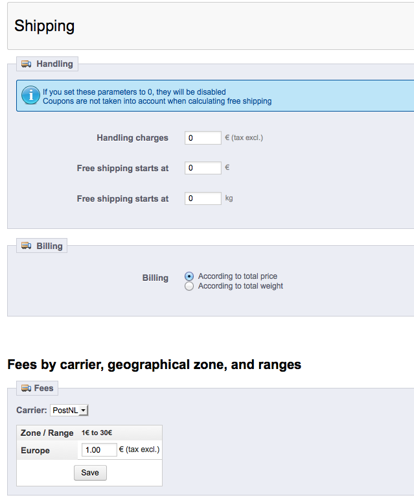This screenshot has height=502, width=414.
Task: Open the PostNL carrier dropdown
Action: click(69, 410)
